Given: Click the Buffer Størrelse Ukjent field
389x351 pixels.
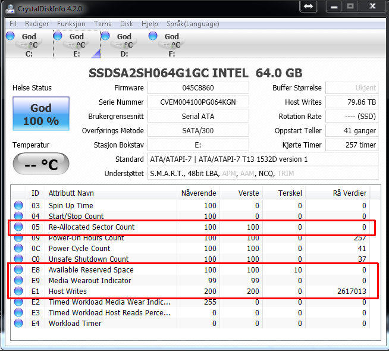Looking at the screenshot, I should (352, 88).
